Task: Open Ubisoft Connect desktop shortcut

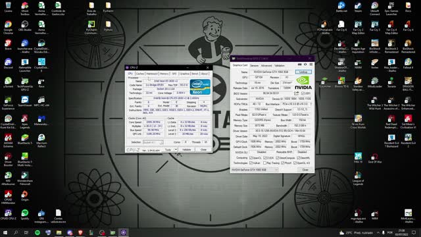Action: [374, 9]
